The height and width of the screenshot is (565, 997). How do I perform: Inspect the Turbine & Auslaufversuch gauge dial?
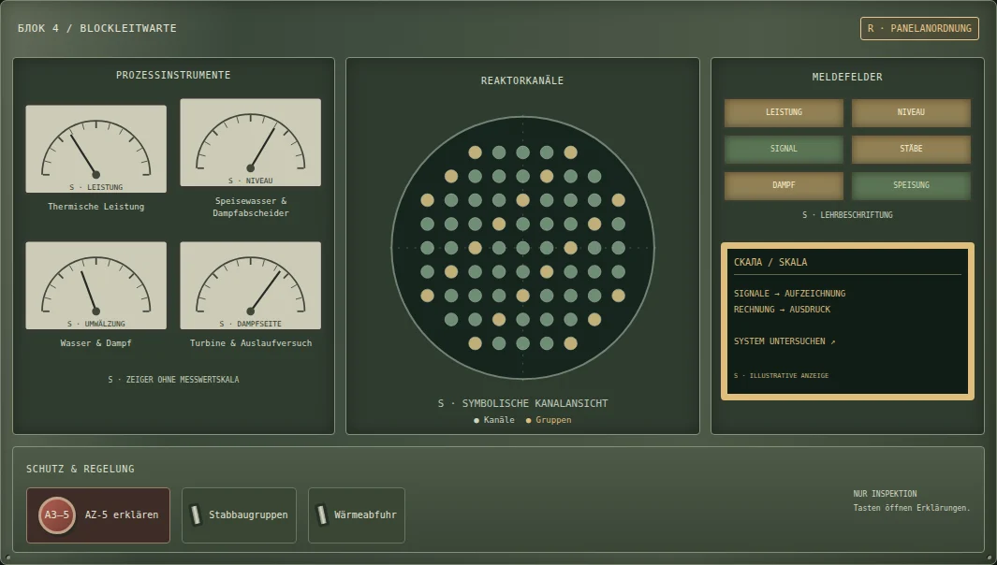click(x=251, y=285)
